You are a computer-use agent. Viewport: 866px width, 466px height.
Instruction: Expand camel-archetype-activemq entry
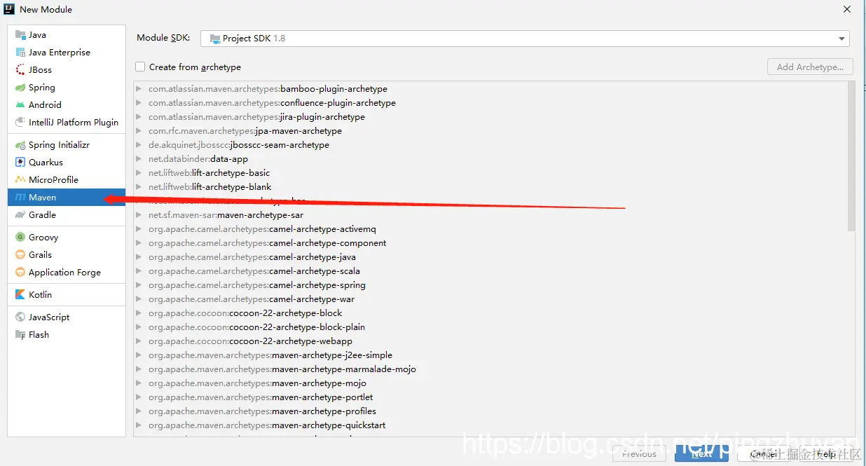click(x=139, y=229)
